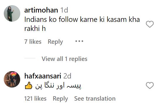The height and width of the screenshot is (105, 158).
Task: Click the line beside View all replies
Action: [30, 58]
